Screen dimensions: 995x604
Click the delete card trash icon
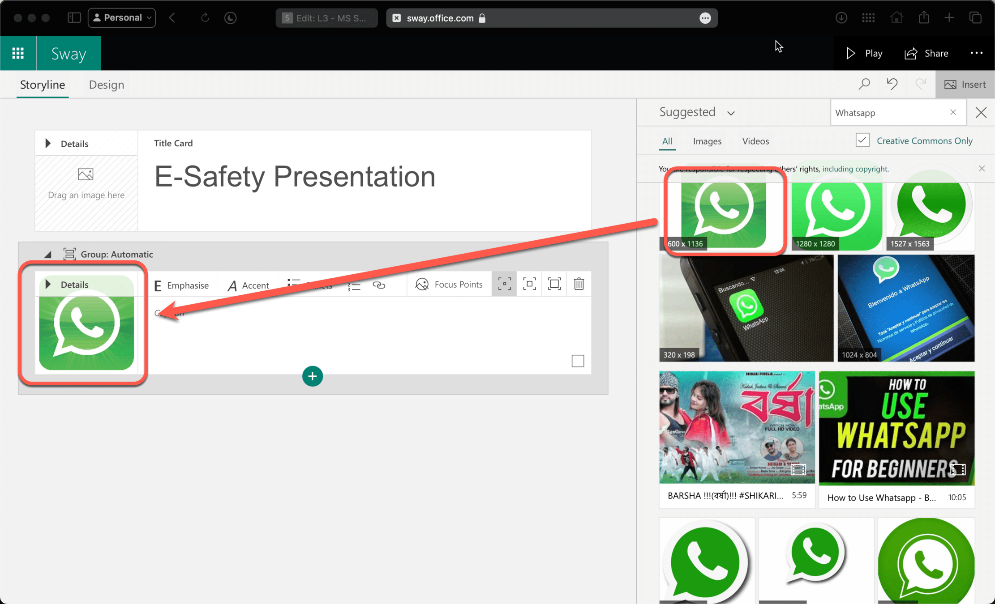[x=579, y=284]
